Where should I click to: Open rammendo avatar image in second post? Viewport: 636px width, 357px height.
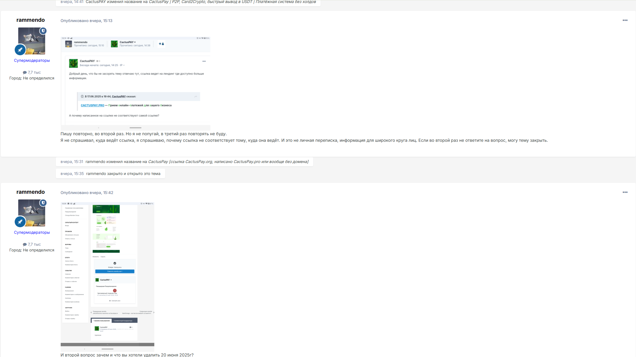pyautogui.click(x=32, y=213)
